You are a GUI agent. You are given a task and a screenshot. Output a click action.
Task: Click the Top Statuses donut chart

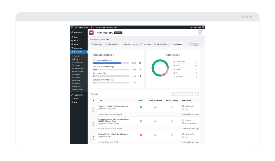pyautogui.click(x=160, y=68)
